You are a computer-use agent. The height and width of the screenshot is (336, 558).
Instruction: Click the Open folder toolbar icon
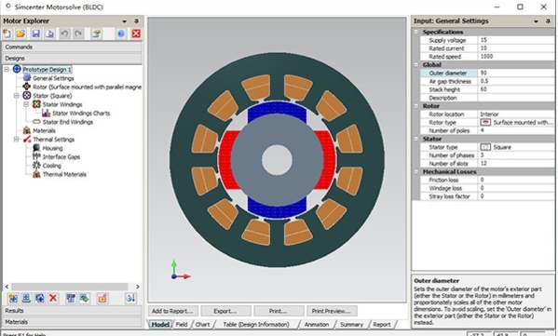(20, 34)
